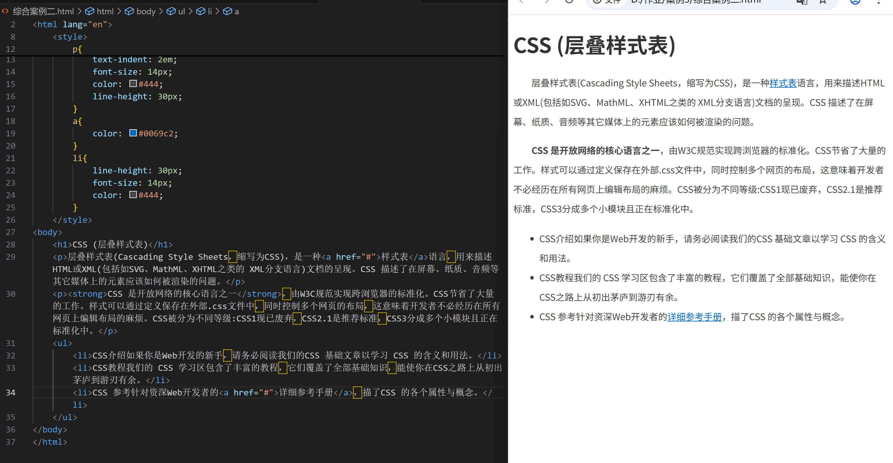Click the closing </body> tag
Viewport: 893px width, 463px height.
(50, 430)
